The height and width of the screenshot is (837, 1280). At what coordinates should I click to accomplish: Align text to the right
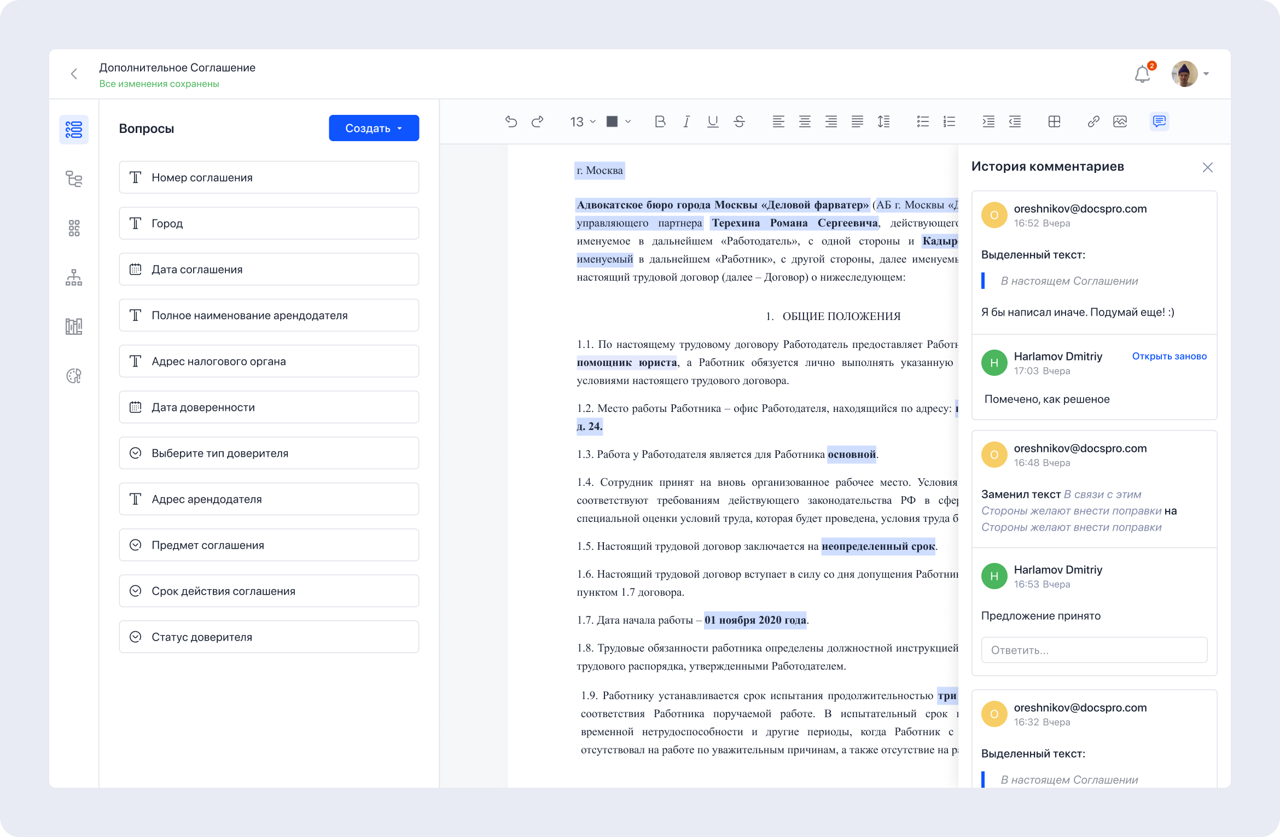pos(831,121)
